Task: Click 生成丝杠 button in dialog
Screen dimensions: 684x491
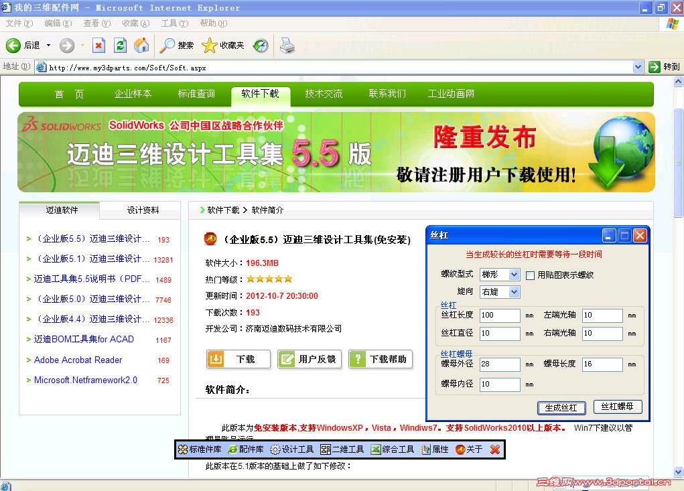Action: pyautogui.click(x=561, y=408)
